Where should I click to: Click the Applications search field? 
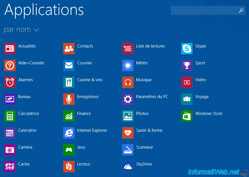(208, 10)
